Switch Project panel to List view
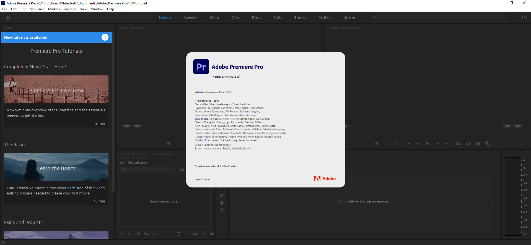 (x=130, y=234)
